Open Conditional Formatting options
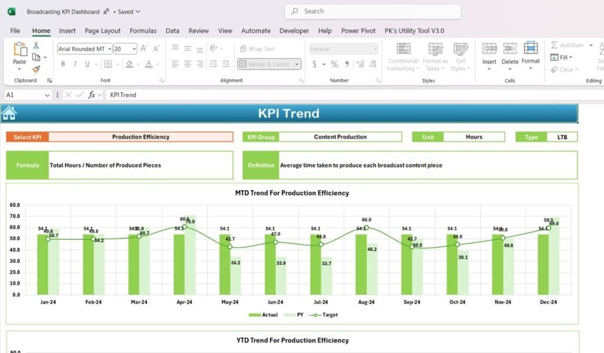 click(x=403, y=57)
